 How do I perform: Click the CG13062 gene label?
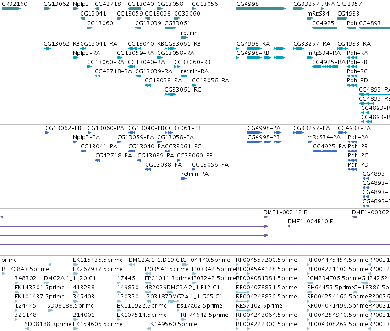[56, 4]
